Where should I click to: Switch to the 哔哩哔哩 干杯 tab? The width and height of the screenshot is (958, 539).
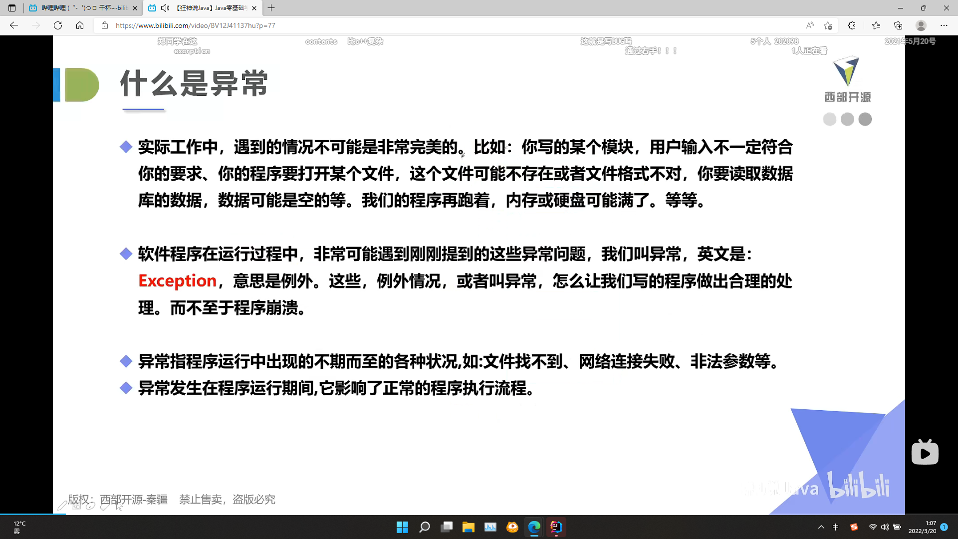tap(82, 8)
